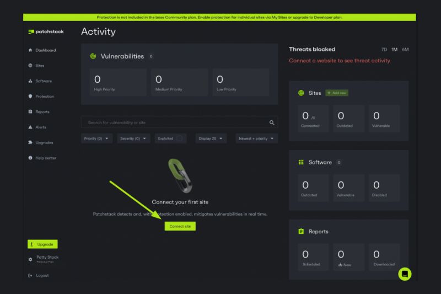Open the Help center menu item
Viewport: 441px width, 294px height.
[46, 158]
